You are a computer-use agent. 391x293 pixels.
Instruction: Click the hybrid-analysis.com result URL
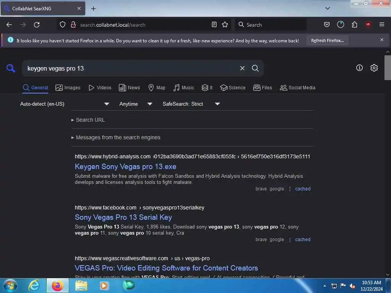click(x=192, y=156)
